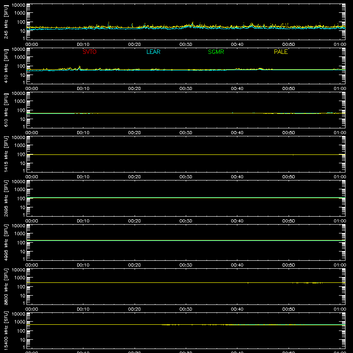Select the 610 MHz [SFU] axis label
Screen dimensions: 353x353
6,110
